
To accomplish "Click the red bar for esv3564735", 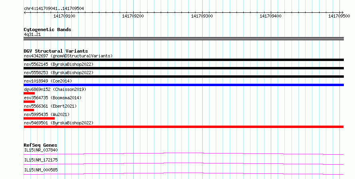I will 29,102.
